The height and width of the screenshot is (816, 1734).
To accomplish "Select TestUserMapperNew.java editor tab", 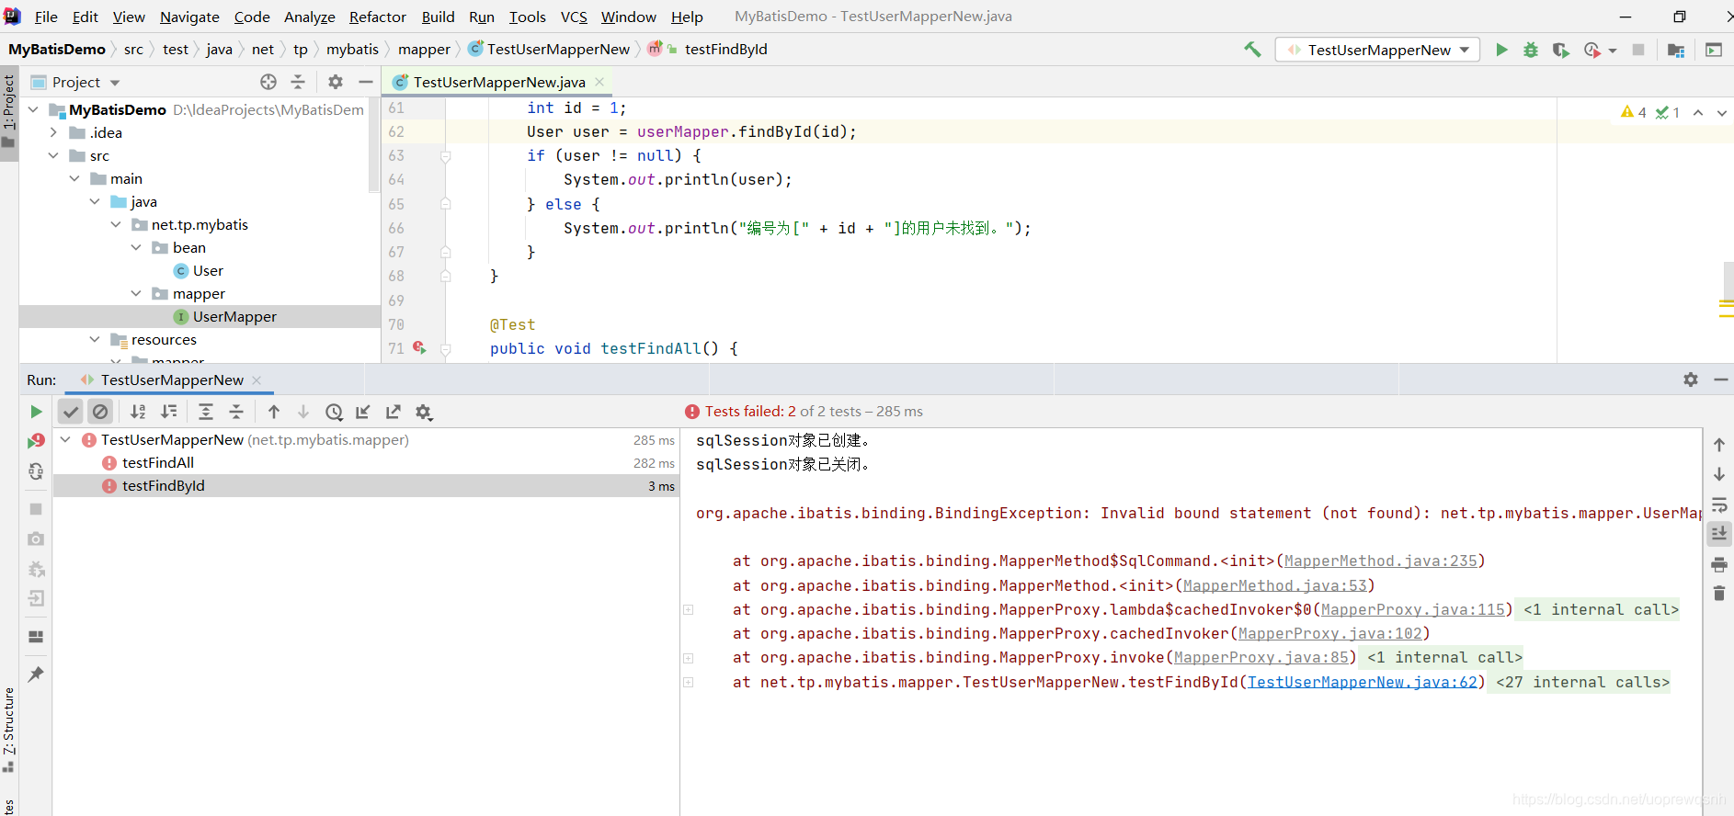I will (x=499, y=82).
